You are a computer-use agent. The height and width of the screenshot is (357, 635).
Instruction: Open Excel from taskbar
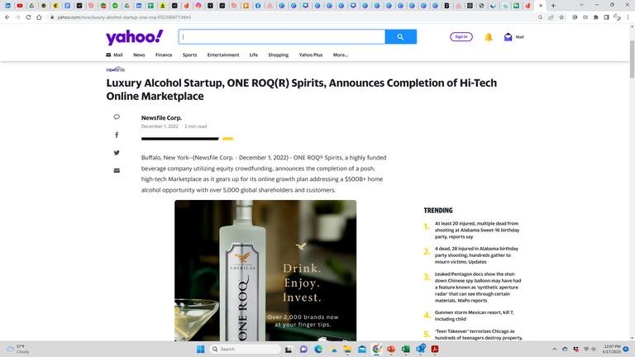coord(406,349)
